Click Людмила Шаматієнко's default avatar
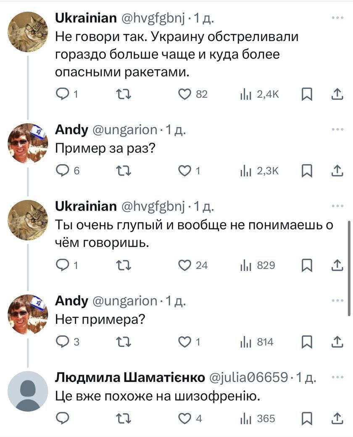Screen dimensions: 353x437 pos(28,391)
